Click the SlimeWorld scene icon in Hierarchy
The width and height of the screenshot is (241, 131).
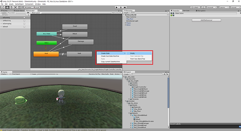126,15
